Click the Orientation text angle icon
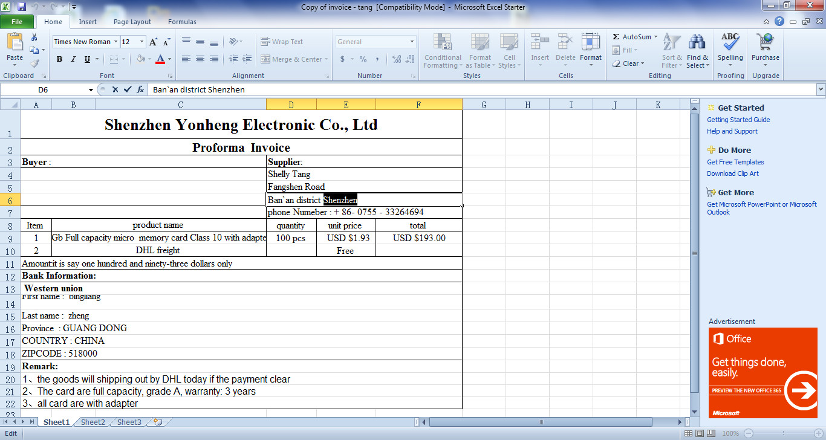The image size is (826, 440). pyautogui.click(x=235, y=42)
